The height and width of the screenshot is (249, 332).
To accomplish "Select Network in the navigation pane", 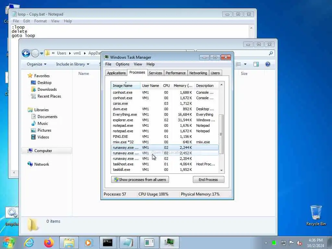I will point(41,164).
